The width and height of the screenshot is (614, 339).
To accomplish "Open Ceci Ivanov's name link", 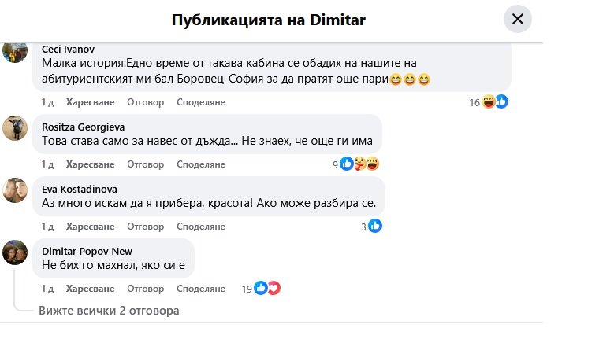I will point(68,50).
